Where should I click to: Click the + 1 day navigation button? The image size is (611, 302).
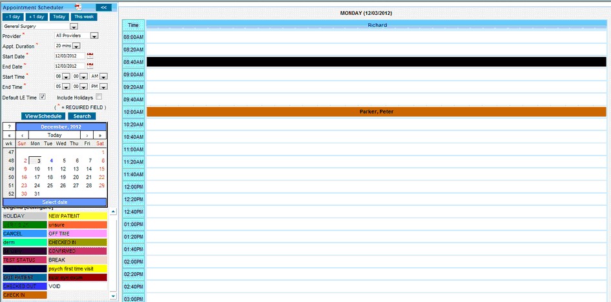(x=37, y=17)
